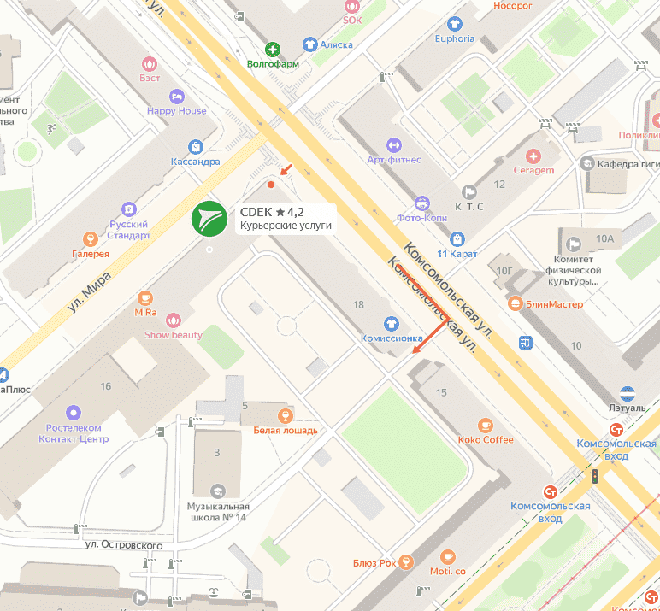Viewport: 660px width, 611px height.
Task: Select the Koko Coffee cafe marker
Action: tap(486, 426)
